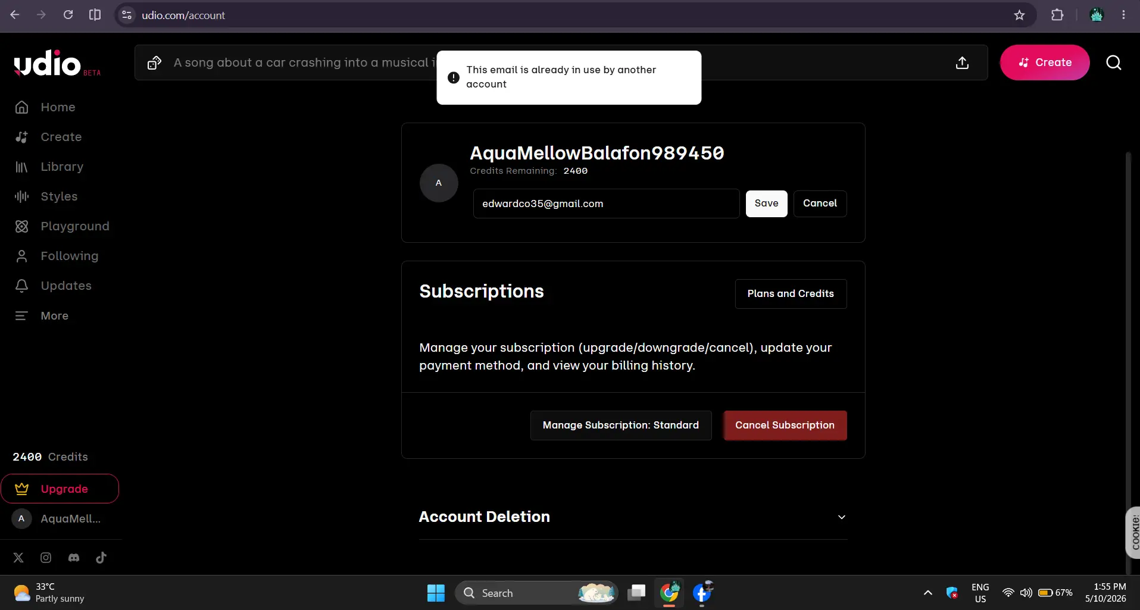1140x610 pixels.
Task: Open the search magnifier icon
Action: (x=1114, y=62)
